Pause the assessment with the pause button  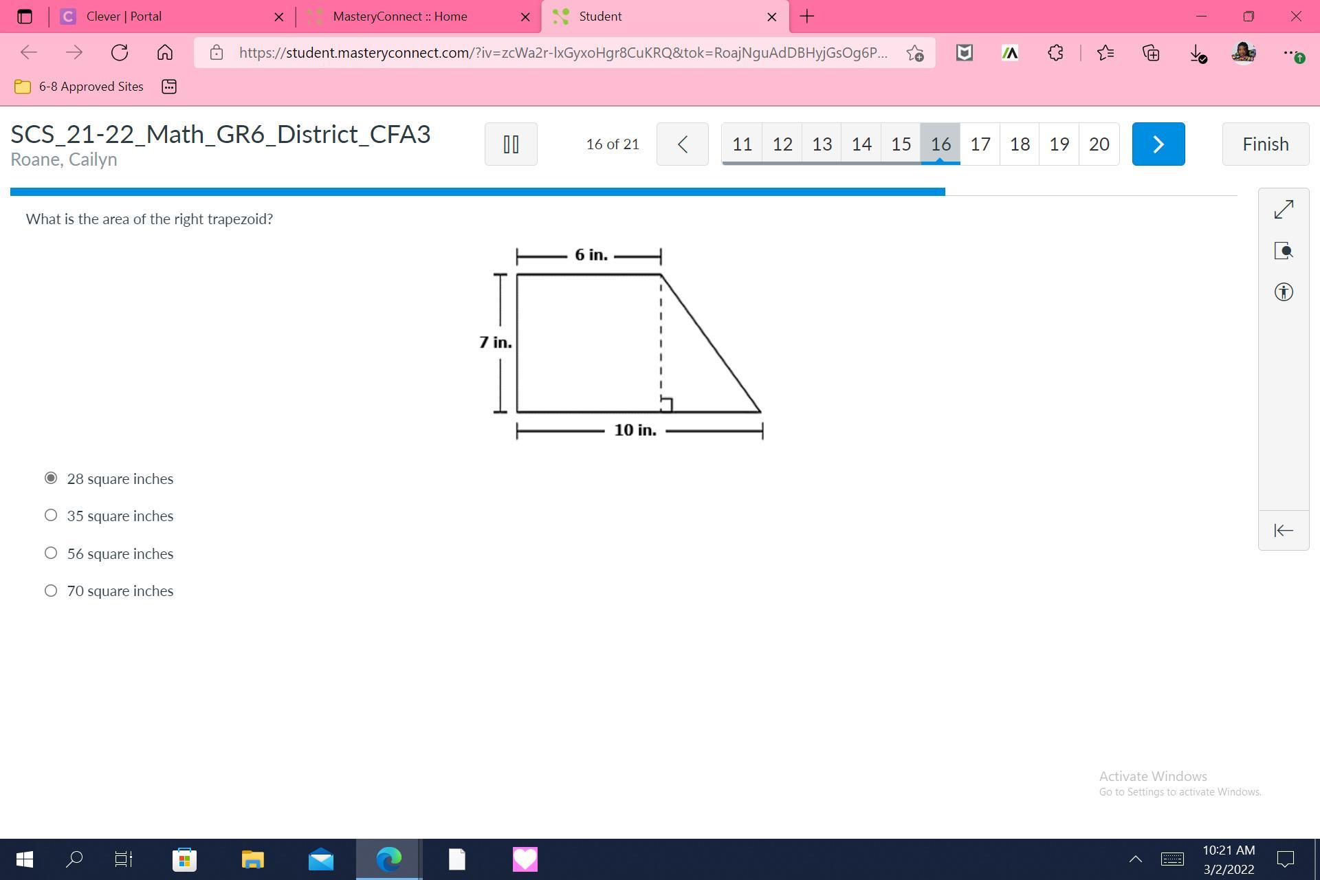[x=510, y=144]
